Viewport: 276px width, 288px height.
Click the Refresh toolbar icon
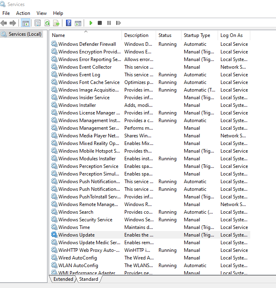point(47,23)
